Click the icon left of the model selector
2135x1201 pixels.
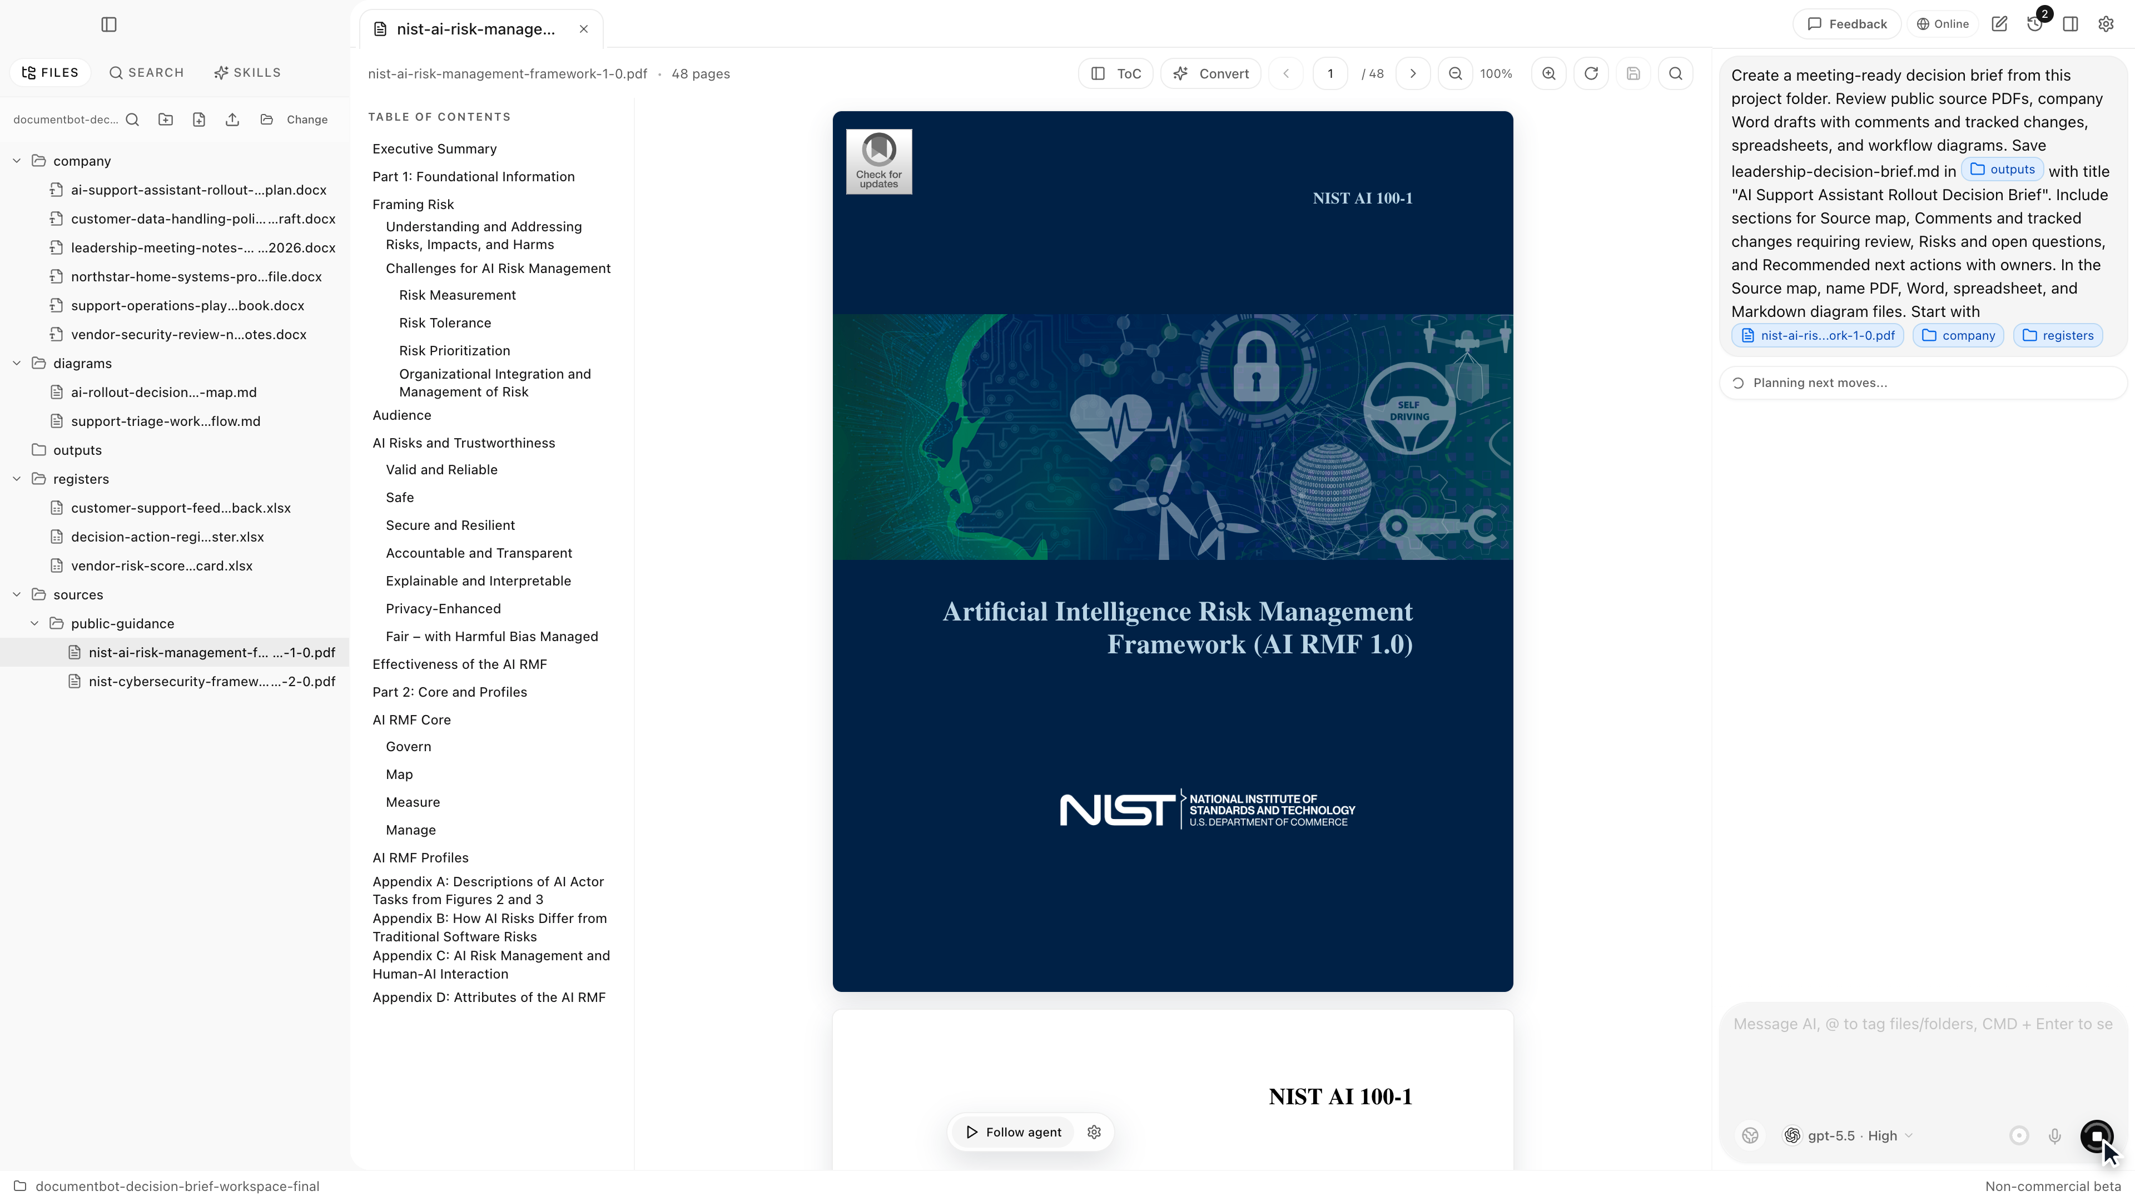[1750, 1135]
